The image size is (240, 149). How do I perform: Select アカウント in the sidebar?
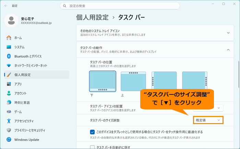[x=37, y=93]
